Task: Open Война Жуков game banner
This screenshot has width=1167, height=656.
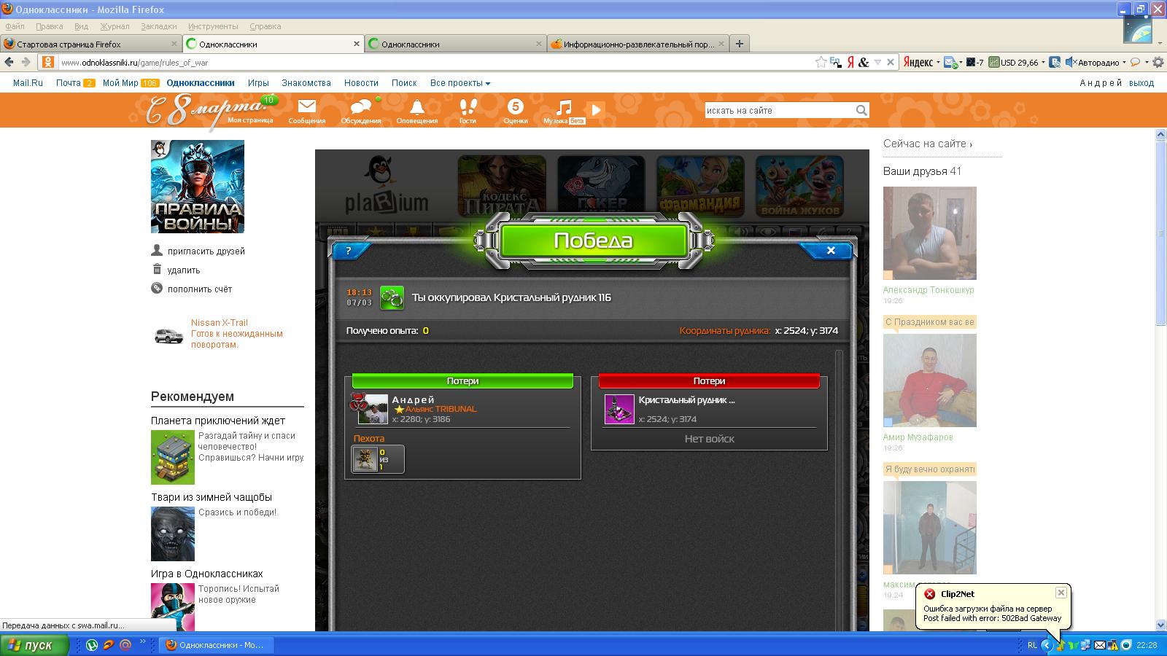Action: click(x=799, y=186)
